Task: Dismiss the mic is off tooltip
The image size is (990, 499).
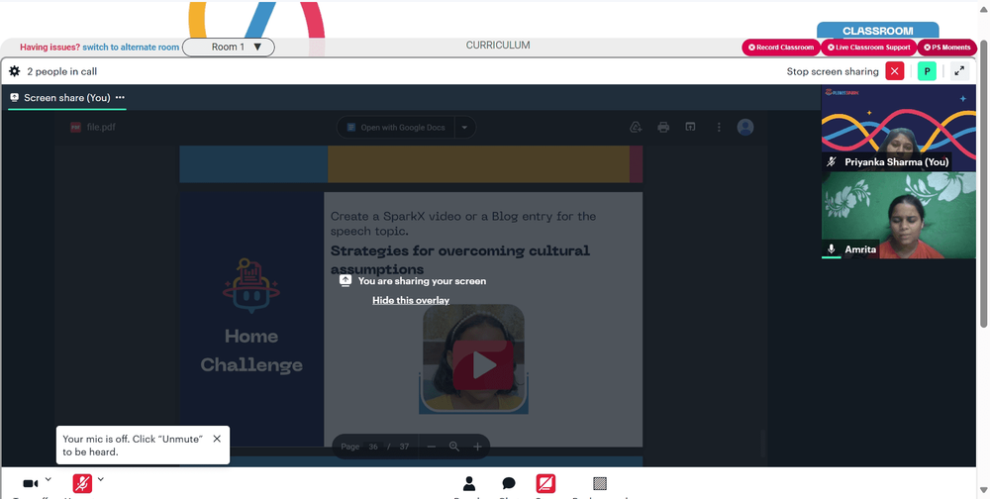Action: coord(217,439)
